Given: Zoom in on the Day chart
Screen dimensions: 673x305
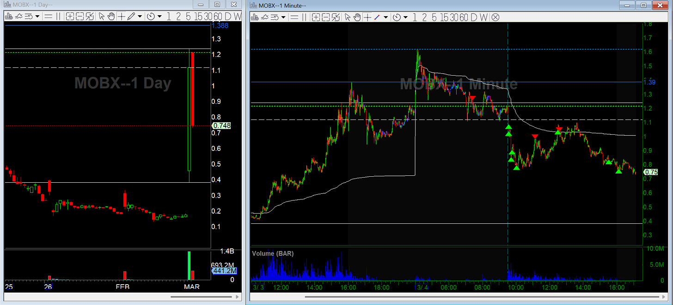Looking at the screenshot, I should click(x=70, y=16).
